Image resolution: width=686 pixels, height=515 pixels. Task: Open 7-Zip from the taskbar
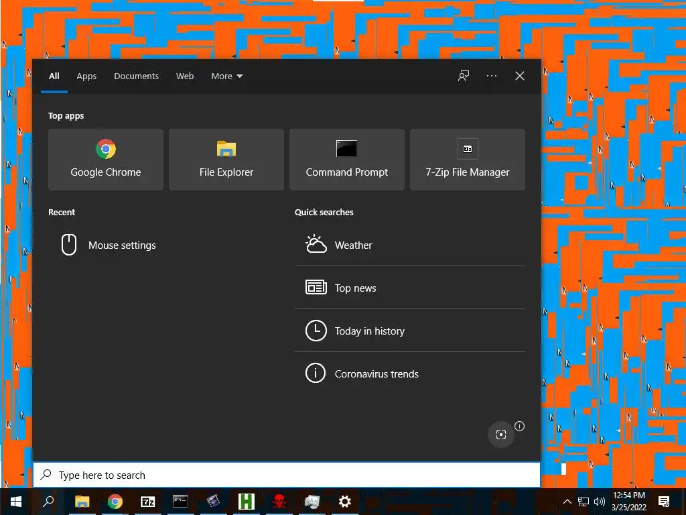[148, 502]
